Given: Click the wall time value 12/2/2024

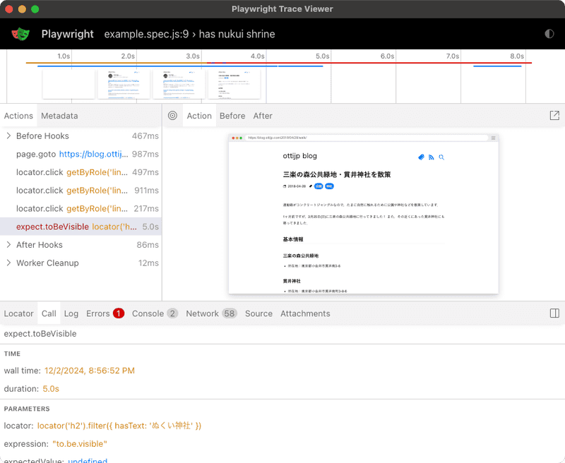Looking at the screenshot, I should click(90, 371).
